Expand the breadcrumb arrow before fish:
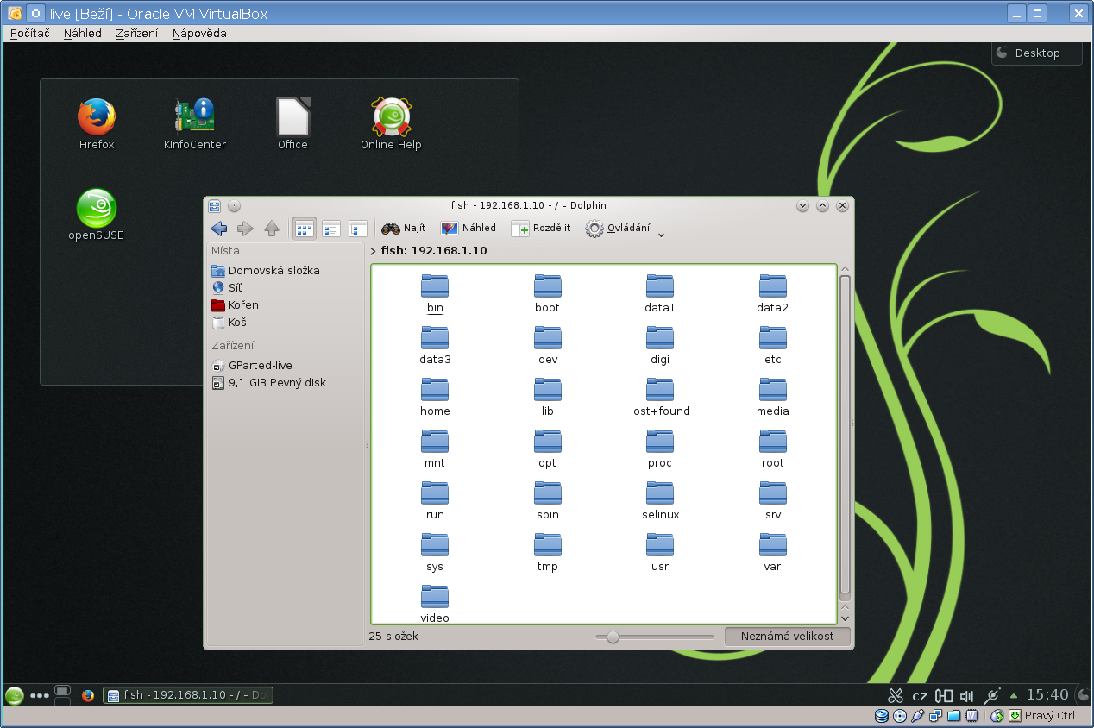Screen dimensions: 1094x728 tap(373, 251)
